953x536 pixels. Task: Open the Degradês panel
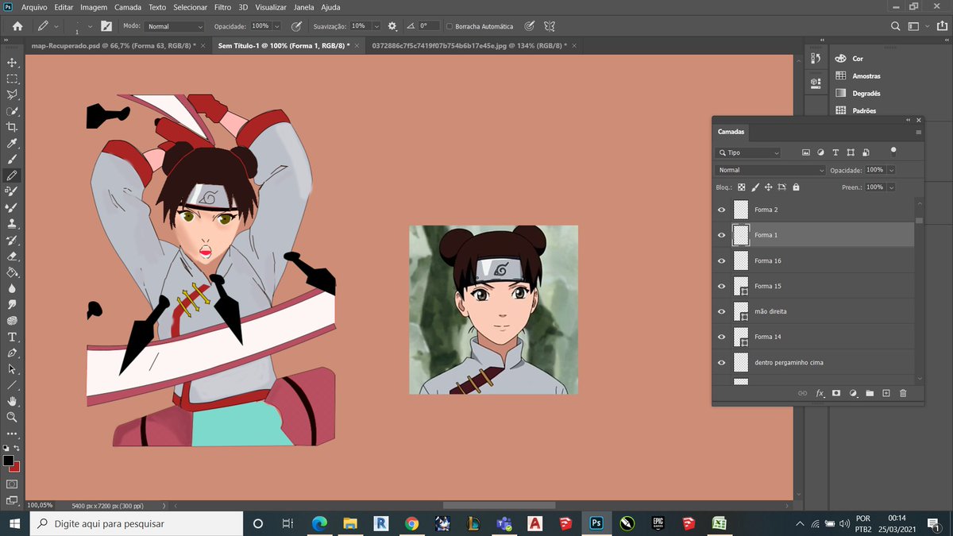866,94
